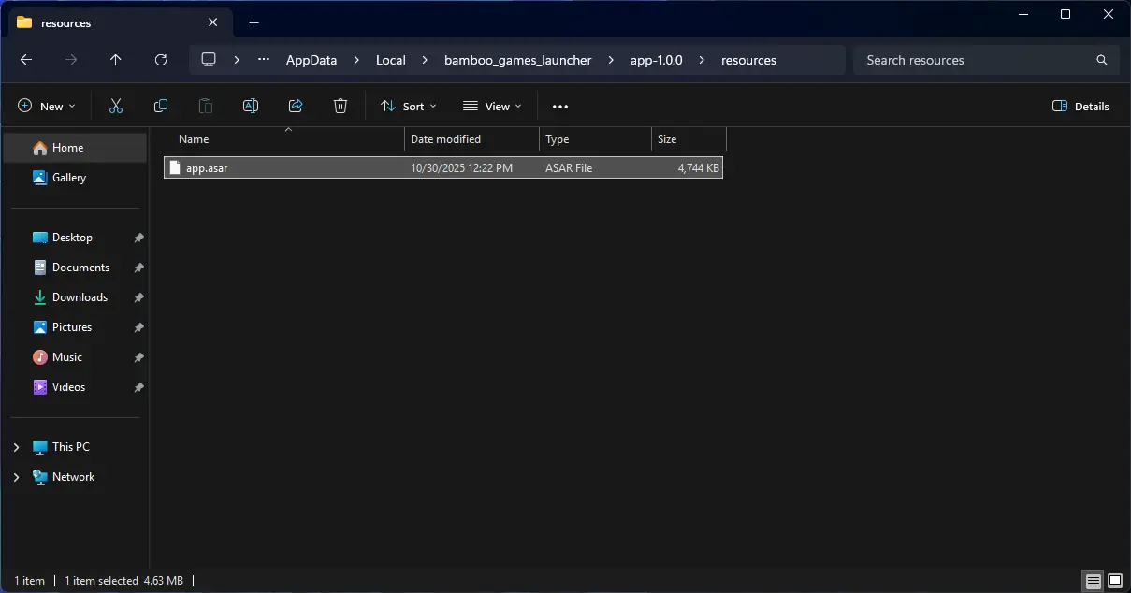1131x593 pixels.
Task: Click the Search resources input field
Action: (973, 60)
